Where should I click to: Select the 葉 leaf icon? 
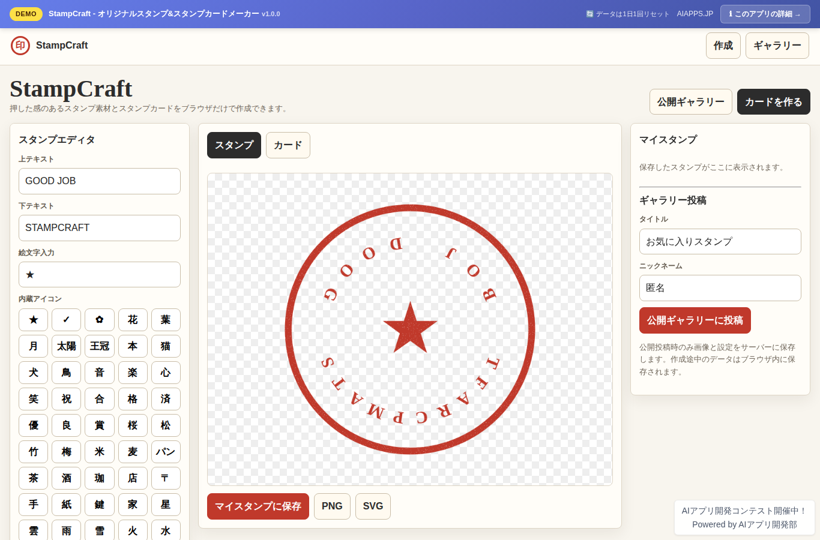tap(166, 320)
